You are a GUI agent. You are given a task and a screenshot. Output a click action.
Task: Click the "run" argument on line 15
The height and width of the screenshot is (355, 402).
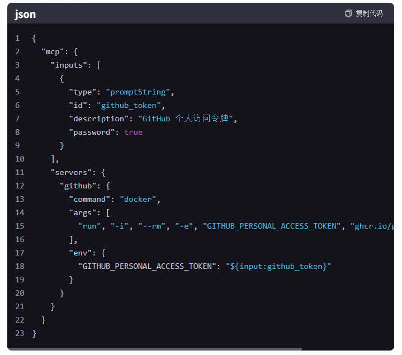89,226
